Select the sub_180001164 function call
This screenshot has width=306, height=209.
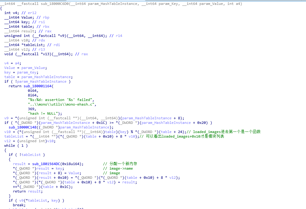click(38, 86)
